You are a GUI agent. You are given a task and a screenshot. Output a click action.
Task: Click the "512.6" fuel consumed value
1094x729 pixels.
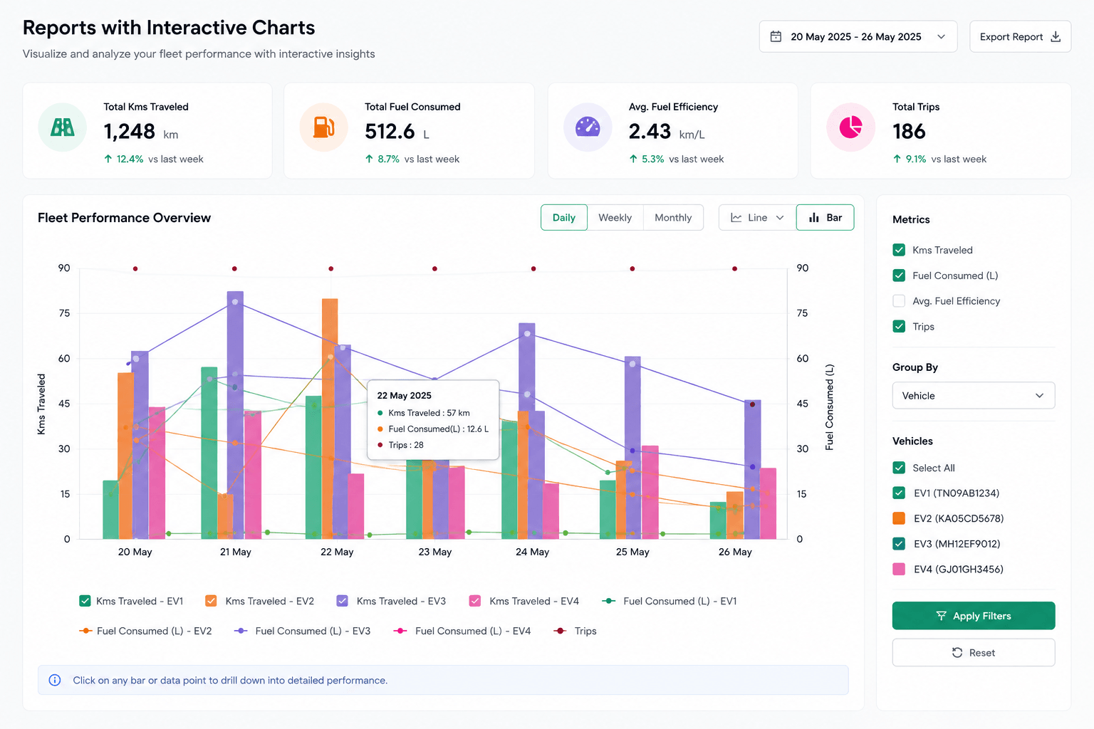[390, 132]
